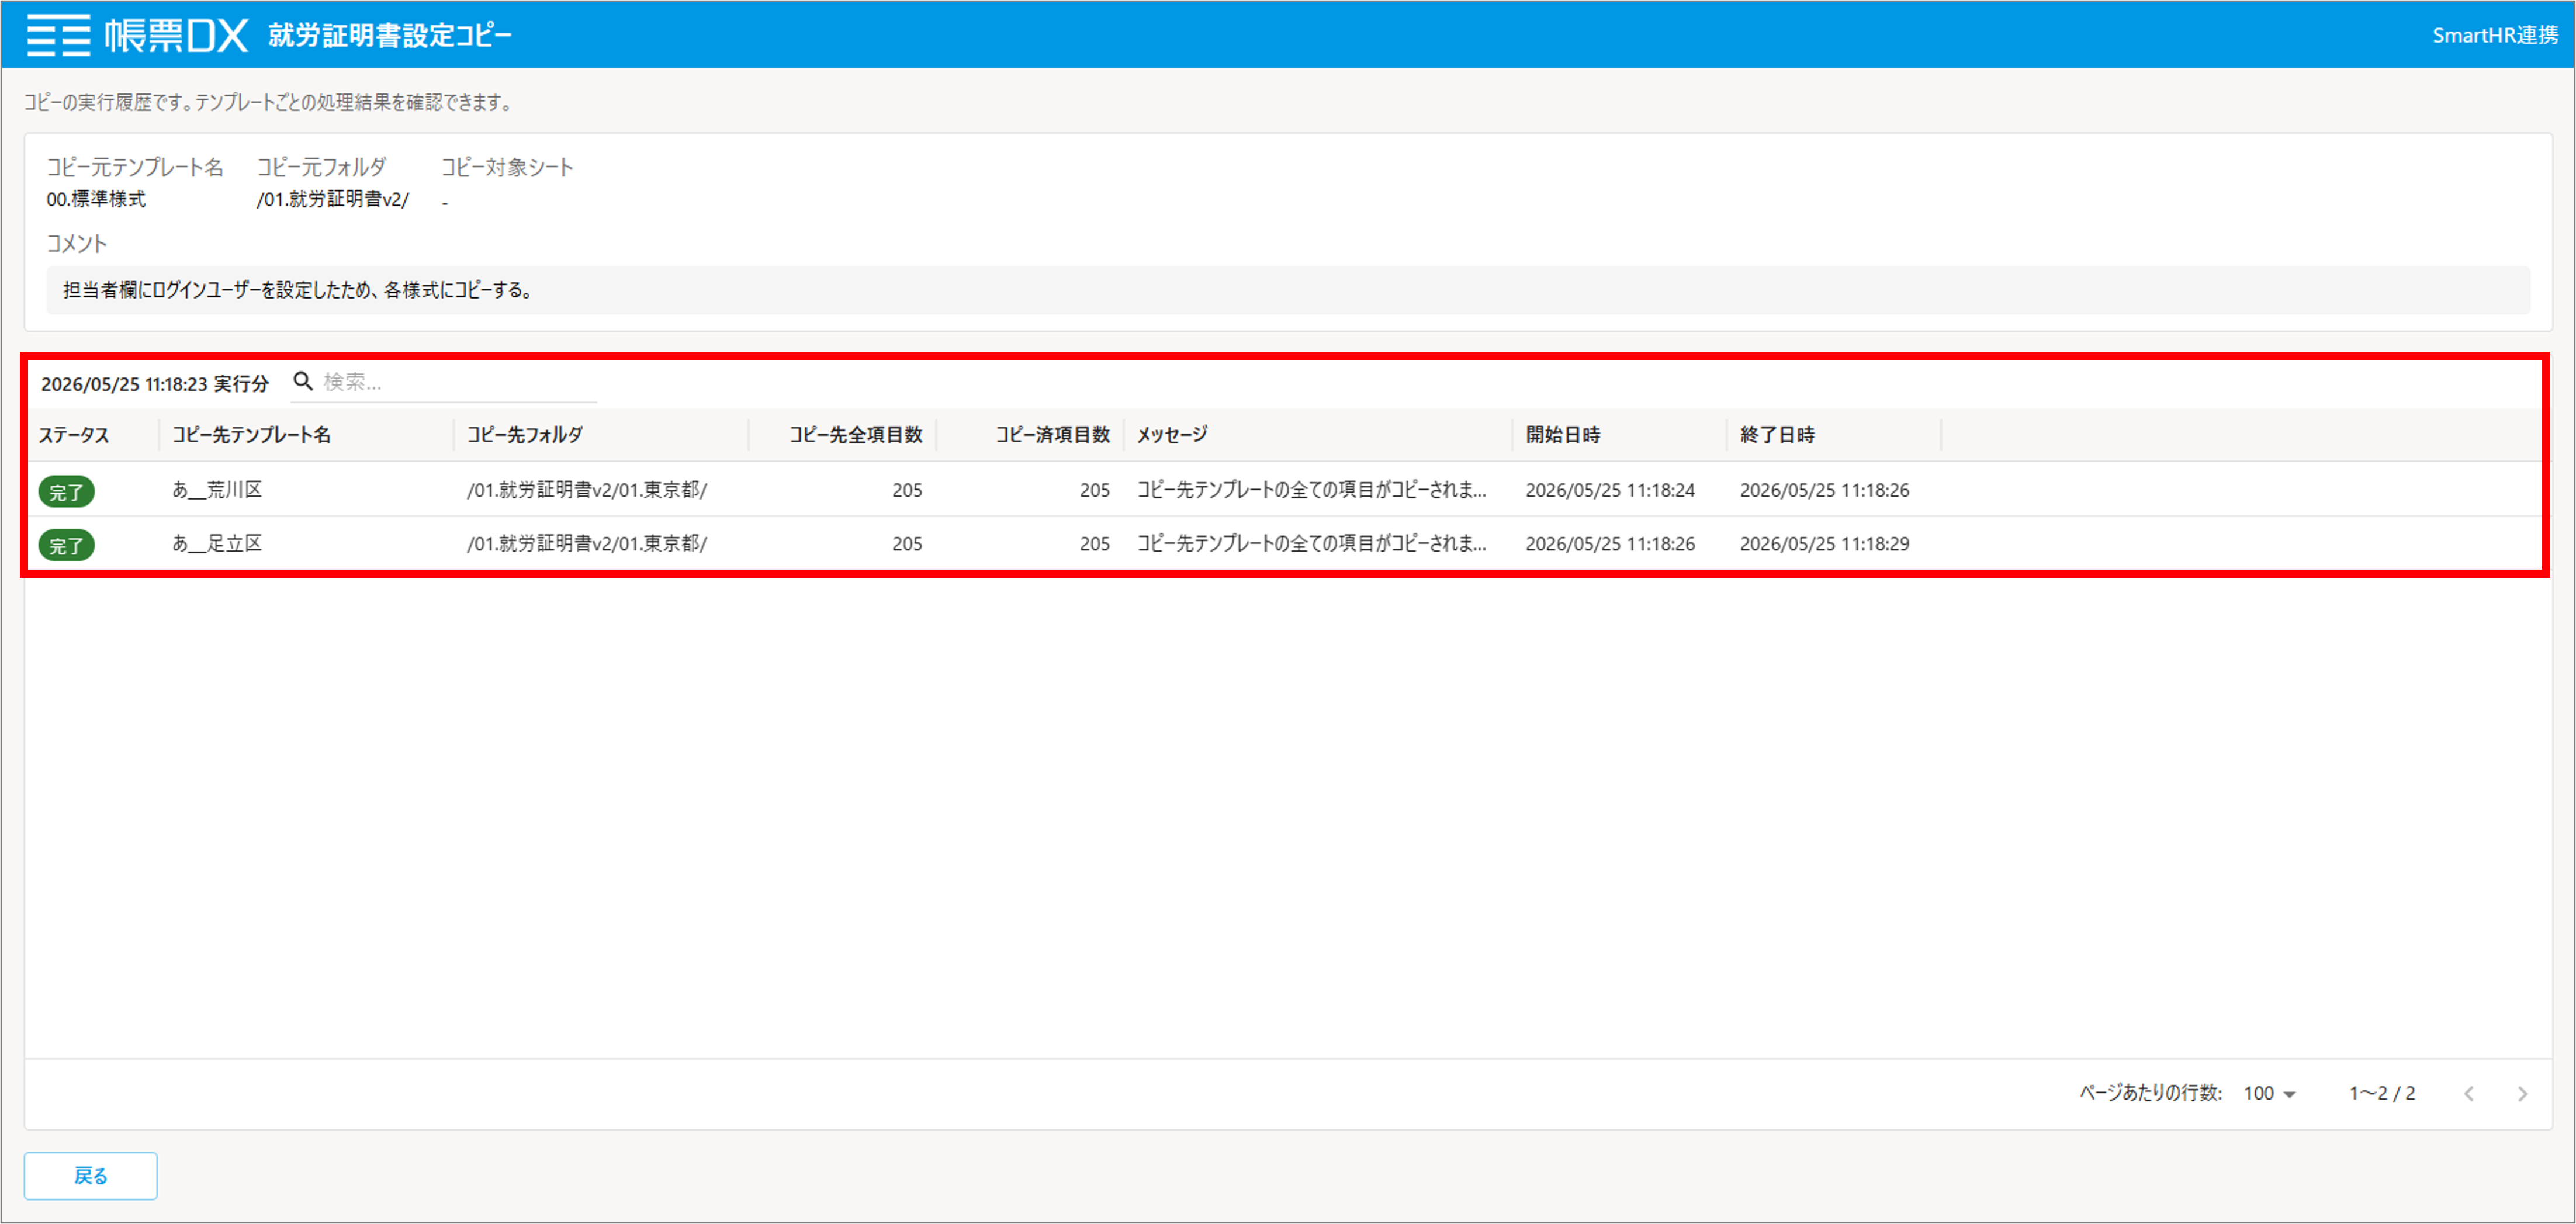Screen dimensions: 2576x1224
Task: Sort by コピー先全項目数 column header
Action: click(855, 435)
